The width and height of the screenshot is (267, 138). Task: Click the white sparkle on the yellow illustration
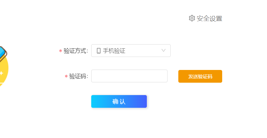click(x=1, y=73)
